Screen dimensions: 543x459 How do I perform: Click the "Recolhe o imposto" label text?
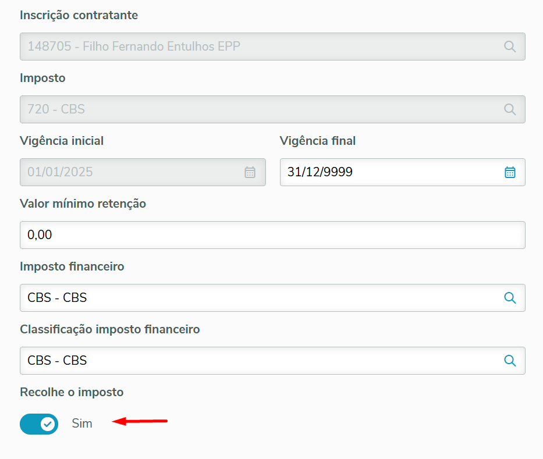[72, 392]
